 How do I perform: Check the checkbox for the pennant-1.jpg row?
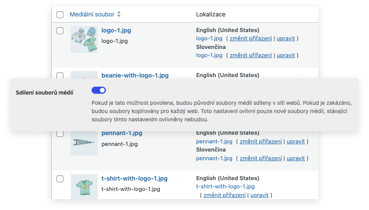tap(60, 134)
